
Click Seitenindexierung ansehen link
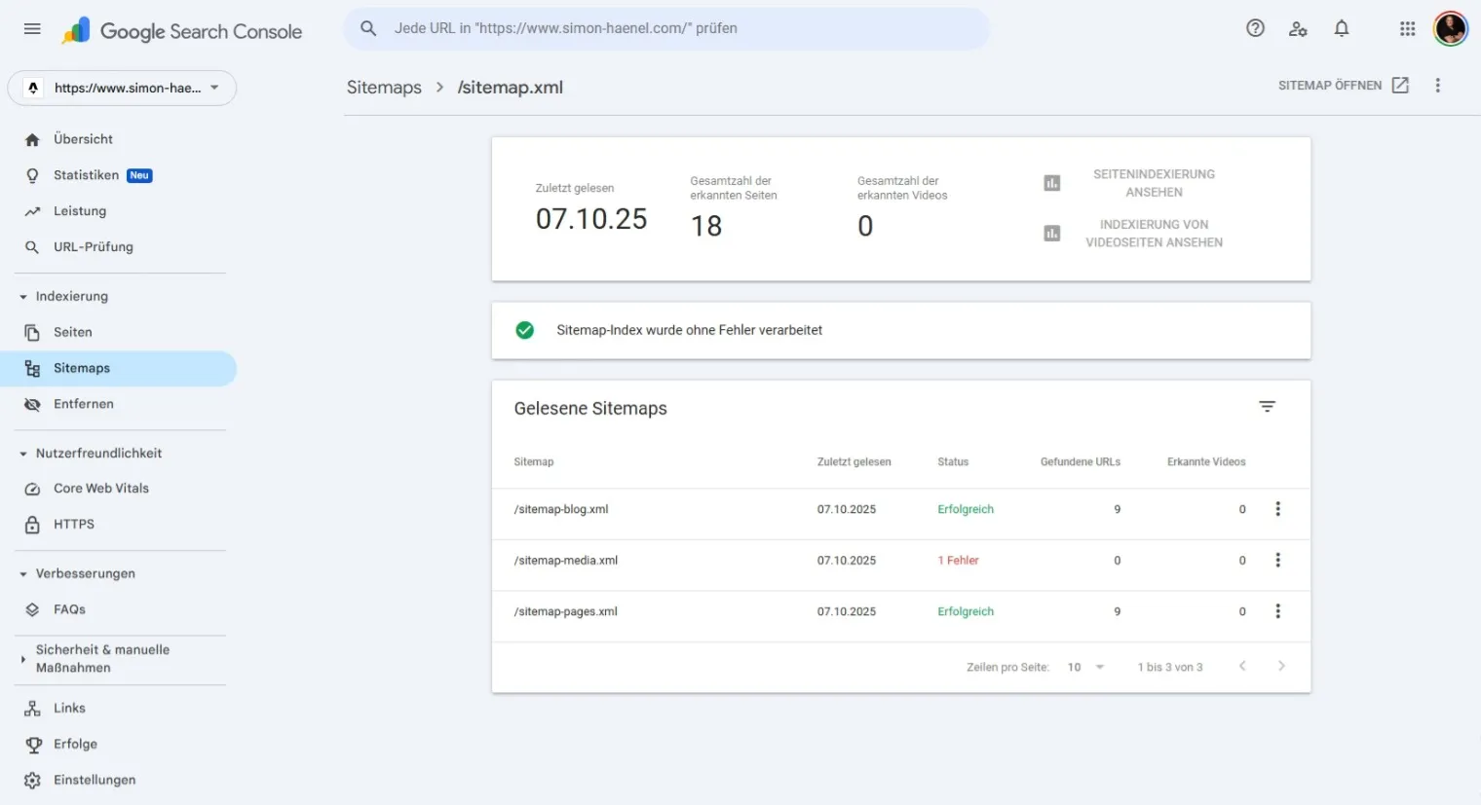point(1153,183)
